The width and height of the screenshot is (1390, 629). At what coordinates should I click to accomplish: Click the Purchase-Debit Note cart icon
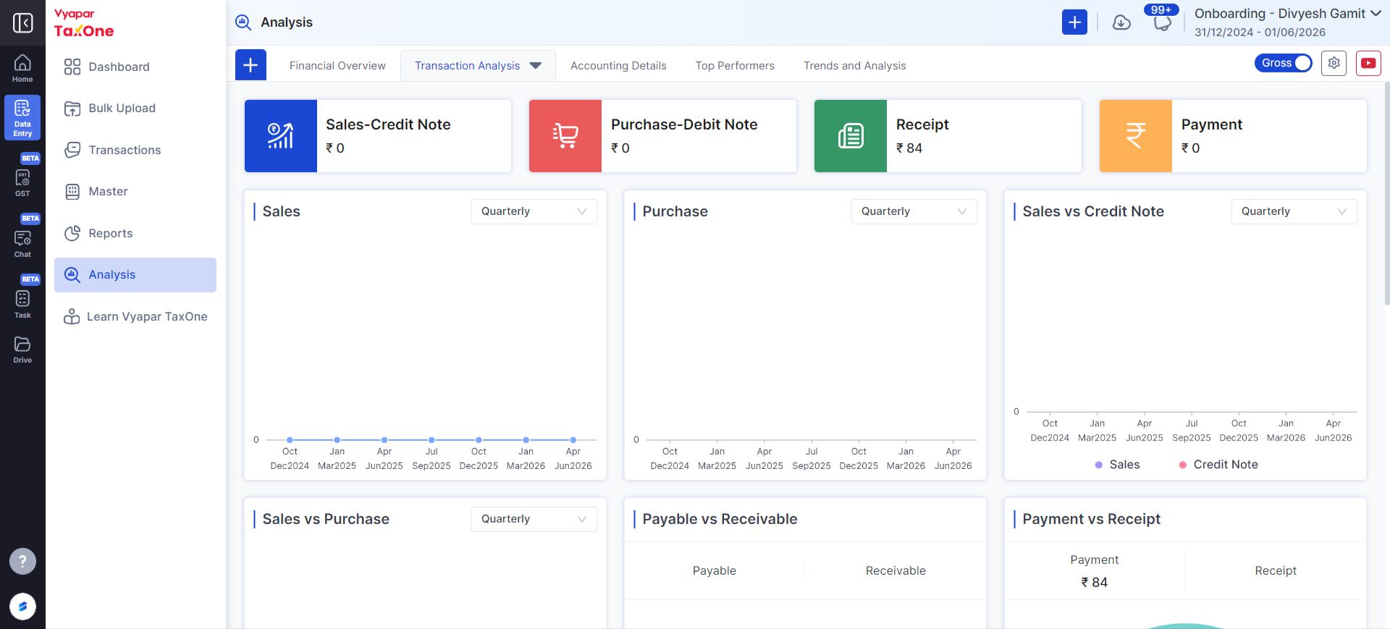(x=565, y=136)
